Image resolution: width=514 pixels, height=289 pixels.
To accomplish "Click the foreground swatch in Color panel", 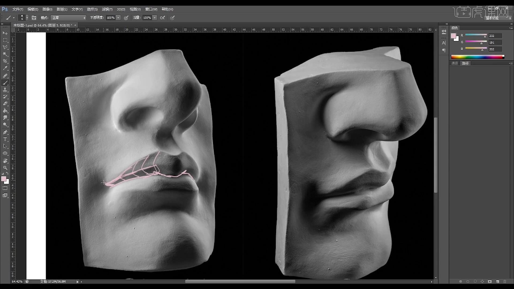I will click(453, 36).
